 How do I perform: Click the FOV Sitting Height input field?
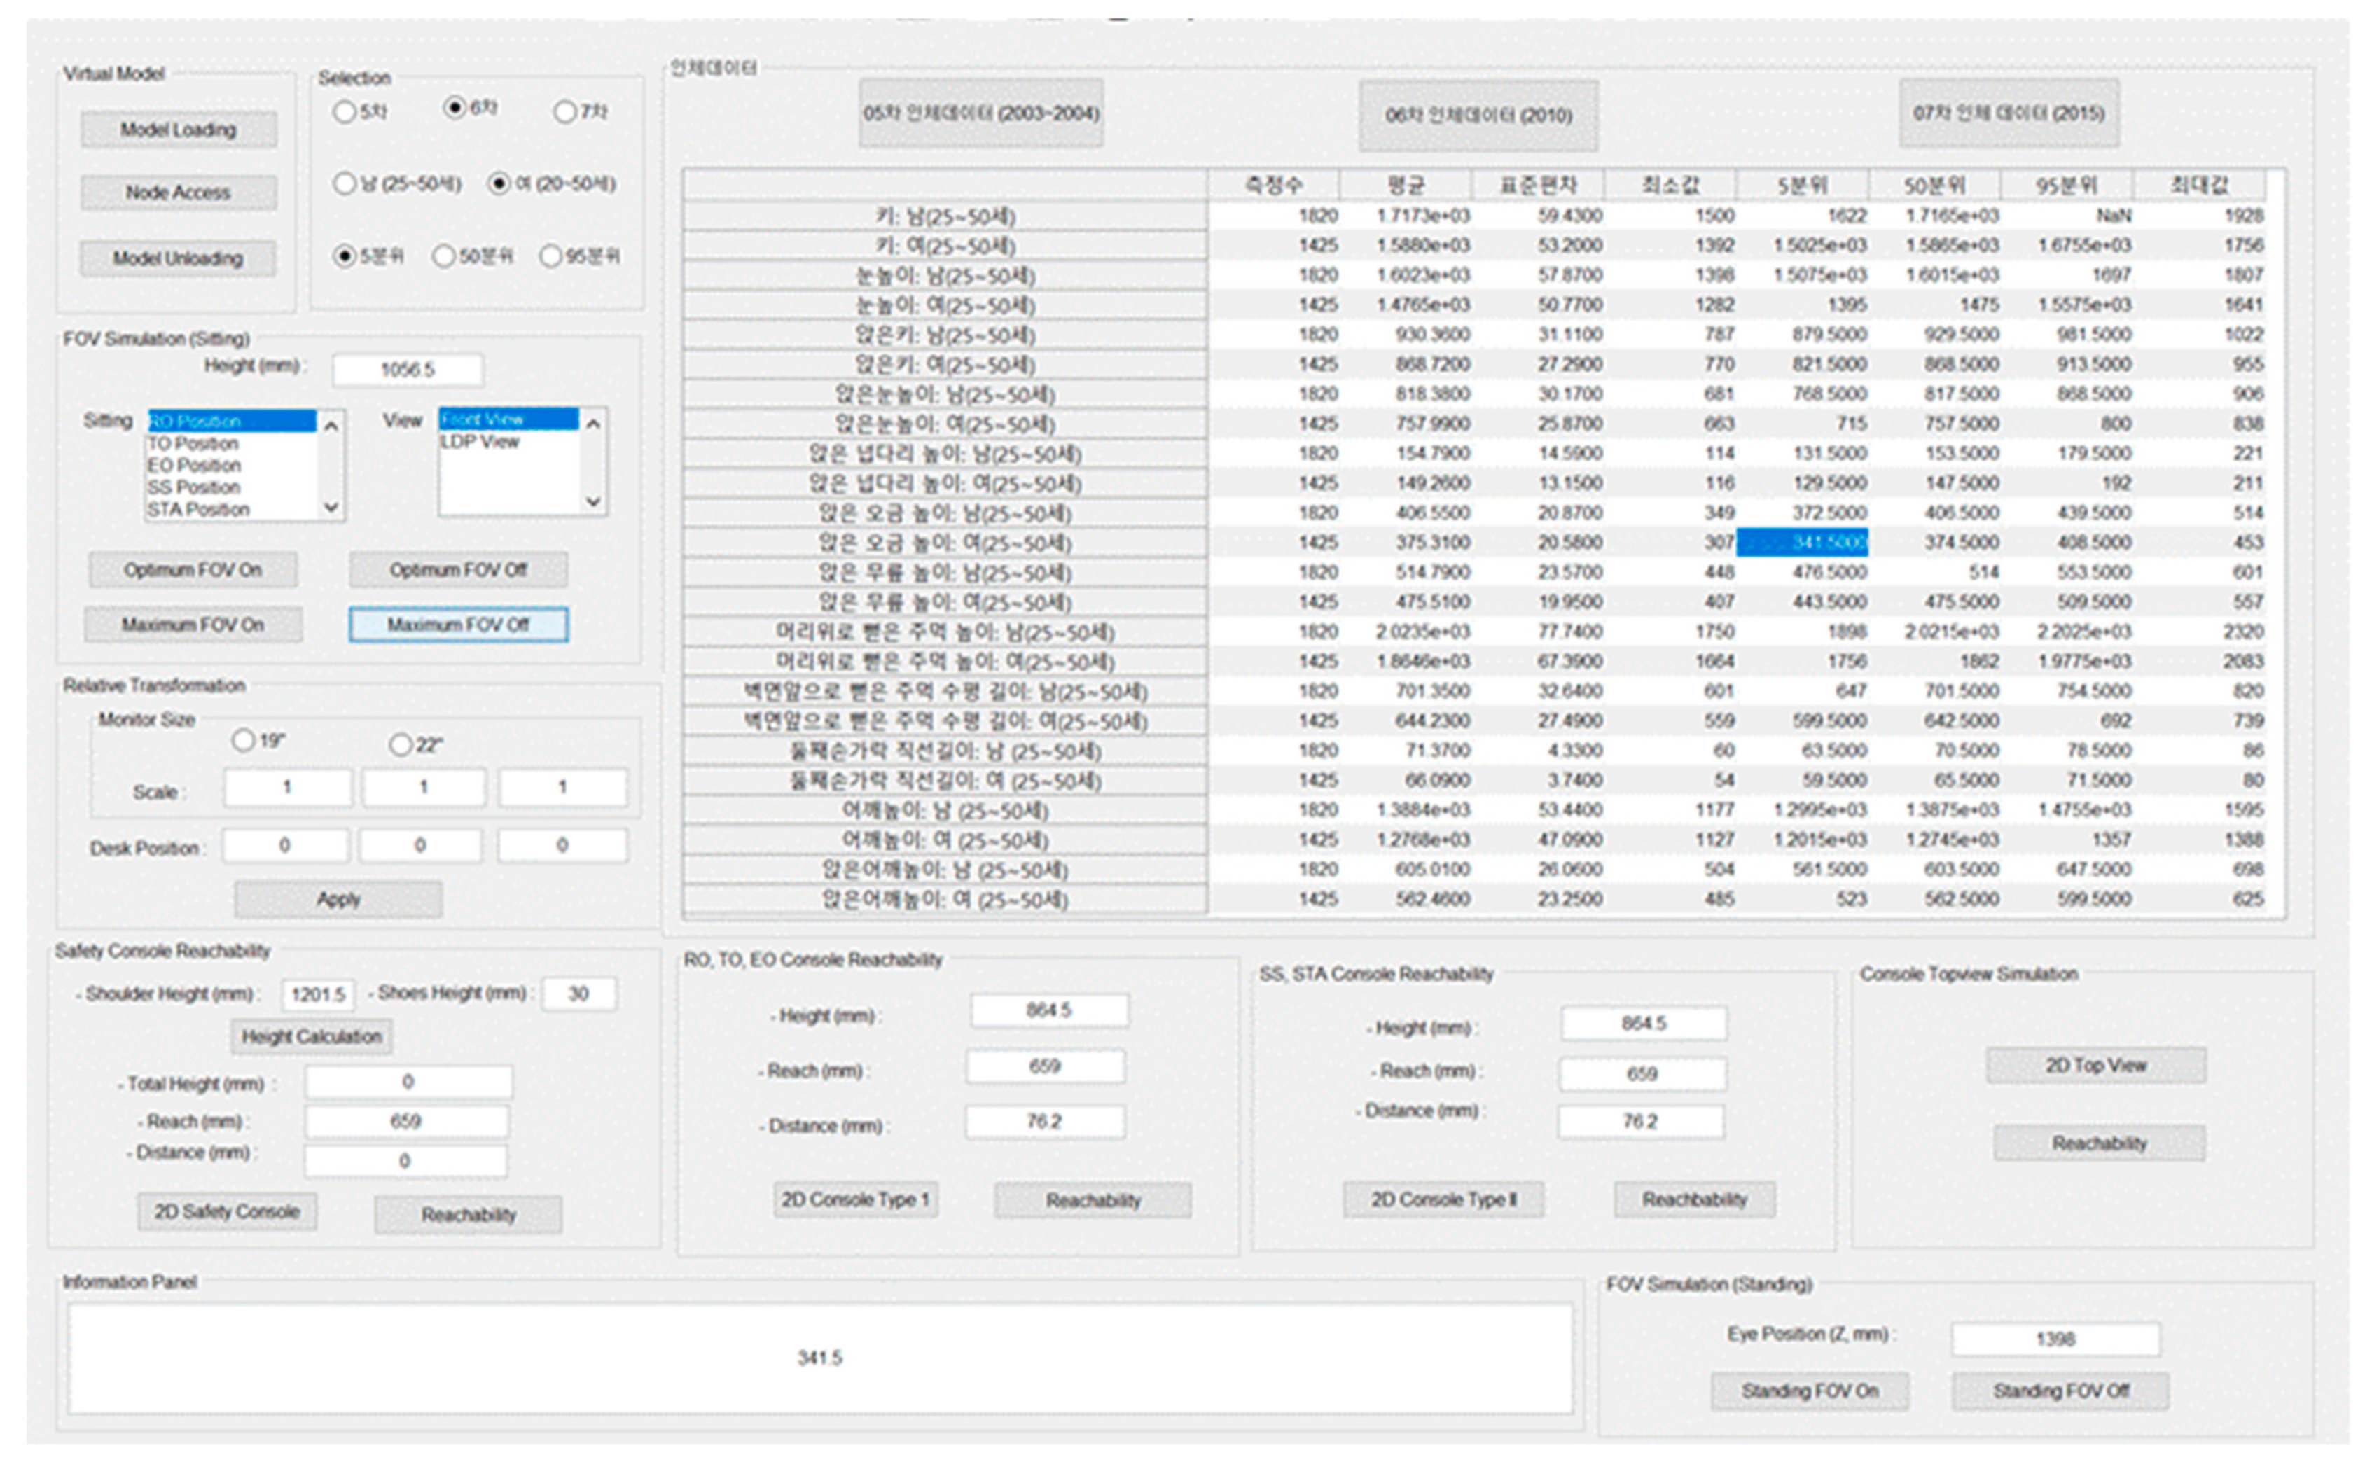[x=407, y=370]
